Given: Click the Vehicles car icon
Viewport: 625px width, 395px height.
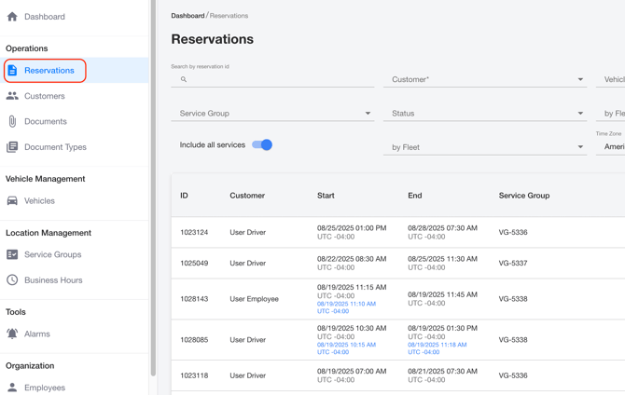Looking at the screenshot, I should point(12,201).
